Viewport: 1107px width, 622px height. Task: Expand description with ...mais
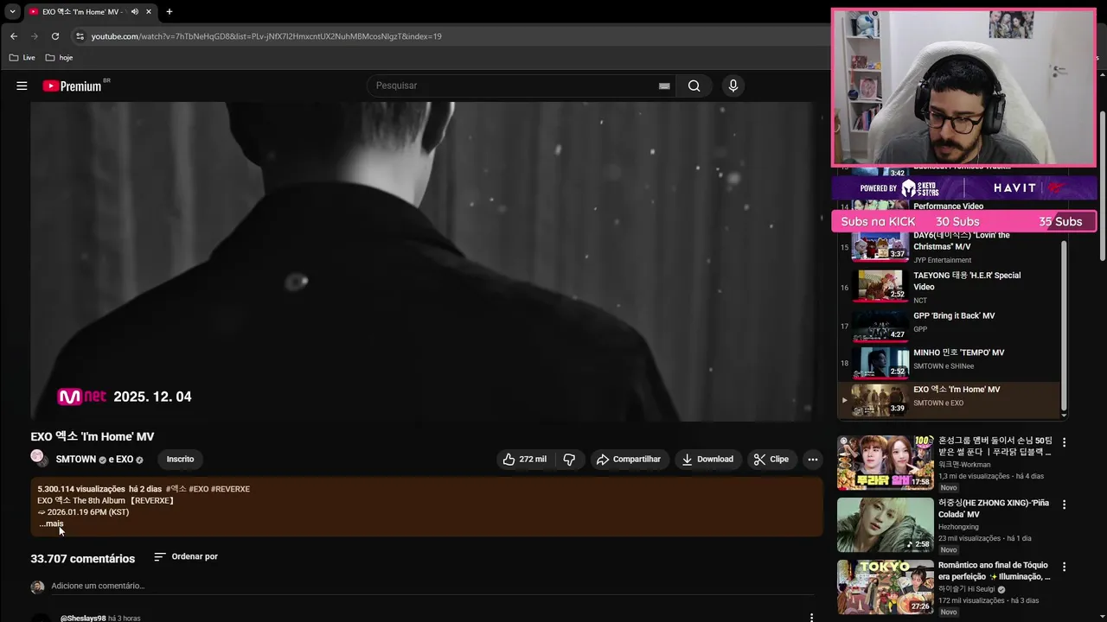(x=52, y=524)
